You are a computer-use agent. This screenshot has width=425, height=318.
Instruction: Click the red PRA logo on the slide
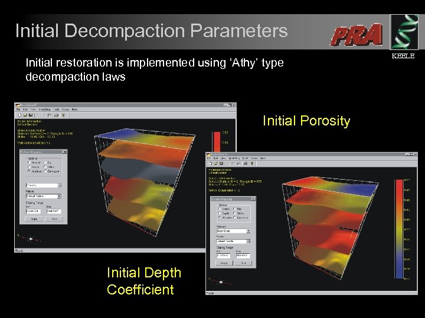[x=357, y=34]
